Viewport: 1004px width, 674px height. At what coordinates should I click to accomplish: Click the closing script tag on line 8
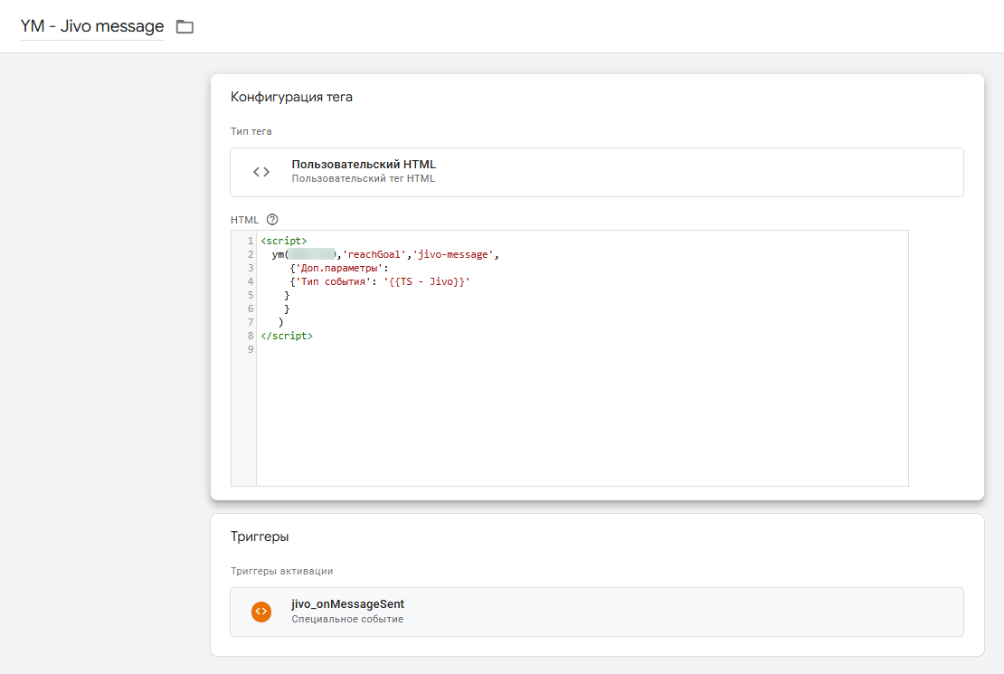pyautogui.click(x=286, y=336)
